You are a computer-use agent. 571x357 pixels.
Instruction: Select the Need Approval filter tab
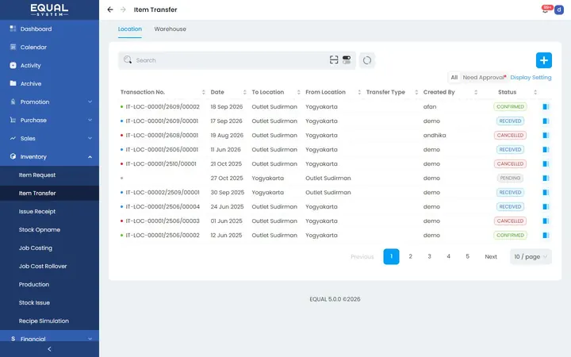point(484,77)
